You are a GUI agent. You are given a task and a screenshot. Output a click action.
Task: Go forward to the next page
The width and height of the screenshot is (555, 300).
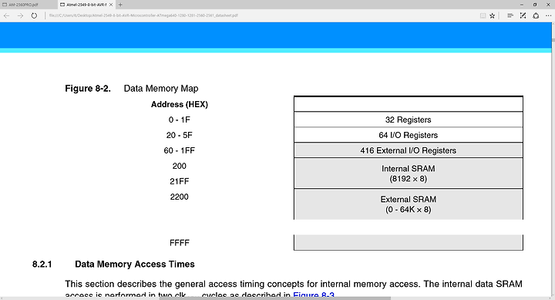coord(20,15)
